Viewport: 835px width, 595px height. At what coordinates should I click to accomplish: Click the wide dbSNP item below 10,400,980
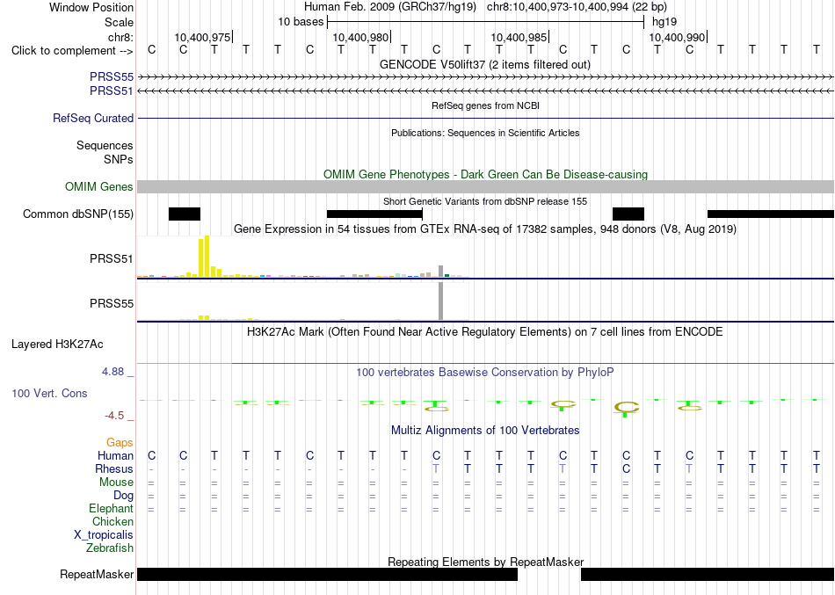[x=374, y=214]
